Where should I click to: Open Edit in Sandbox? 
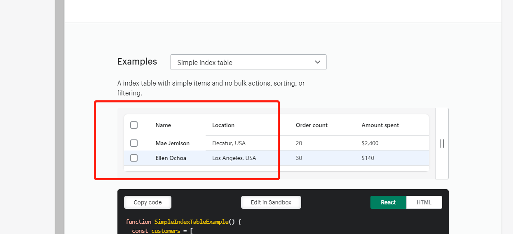tap(271, 202)
